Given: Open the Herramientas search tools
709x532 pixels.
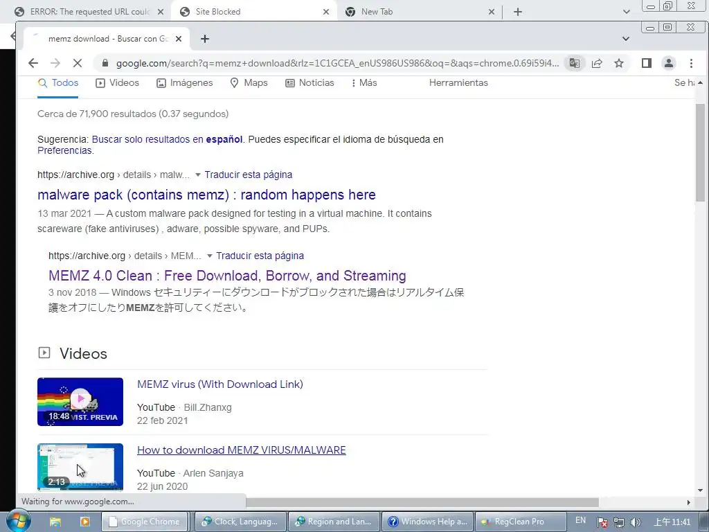Looking at the screenshot, I should point(458,83).
